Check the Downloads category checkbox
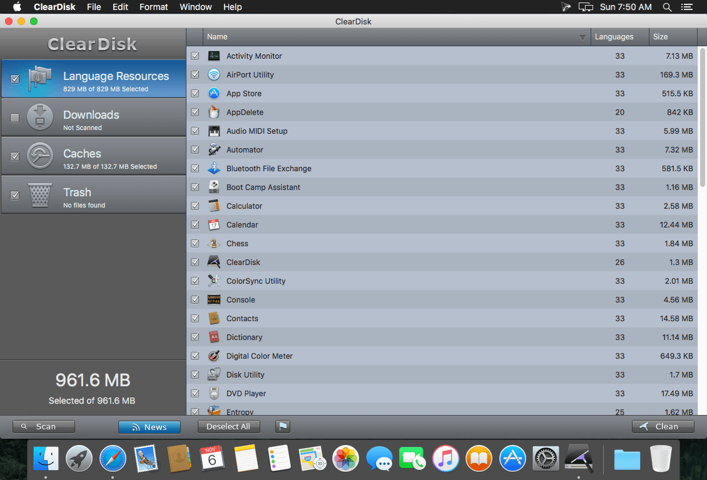Image resolution: width=707 pixels, height=480 pixels. (15, 117)
